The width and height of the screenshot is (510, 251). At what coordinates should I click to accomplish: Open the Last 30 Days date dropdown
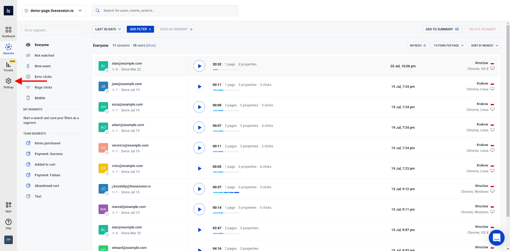[x=108, y=29]
